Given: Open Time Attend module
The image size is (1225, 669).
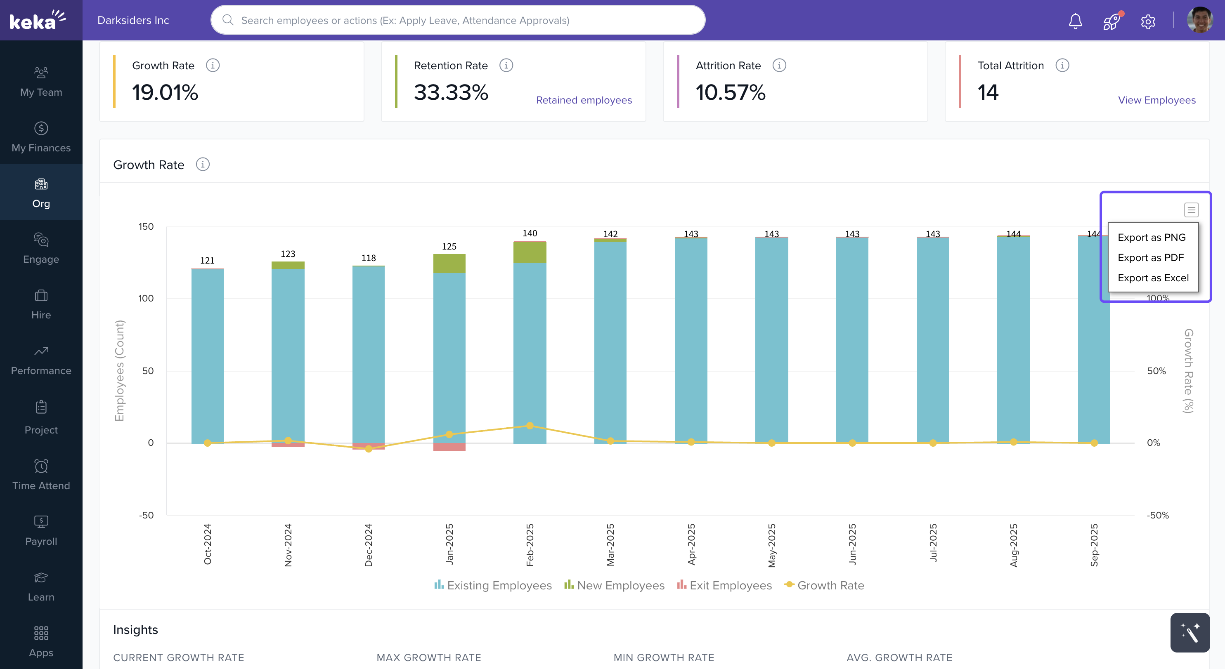Looking at the screenshot, I should [41, 475].
